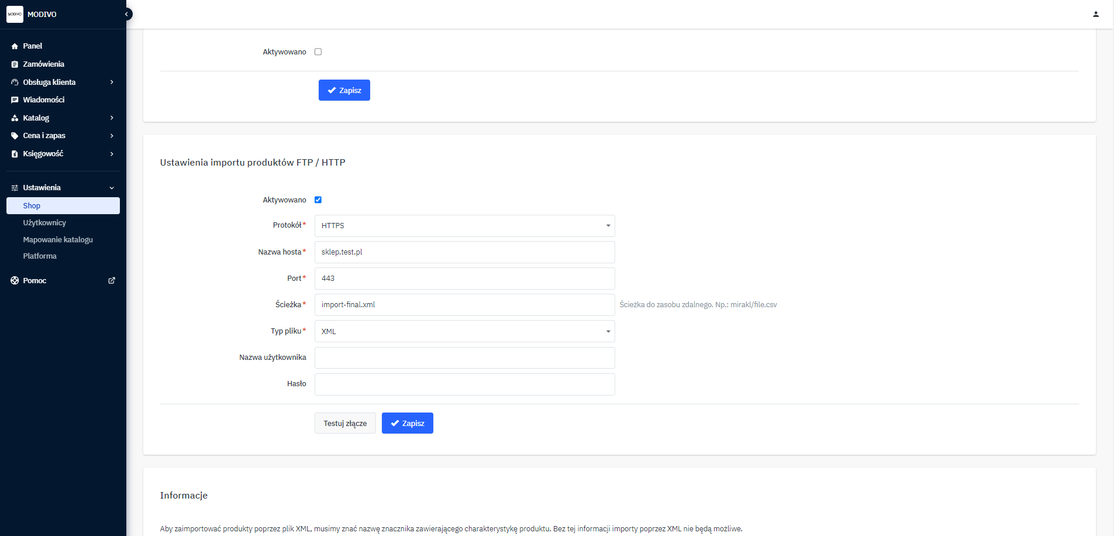Click the Pomoc lifebuoy icon
The width and height of the screenshot is (1114, 536).
pyautogui.click(x=15, y=281)
